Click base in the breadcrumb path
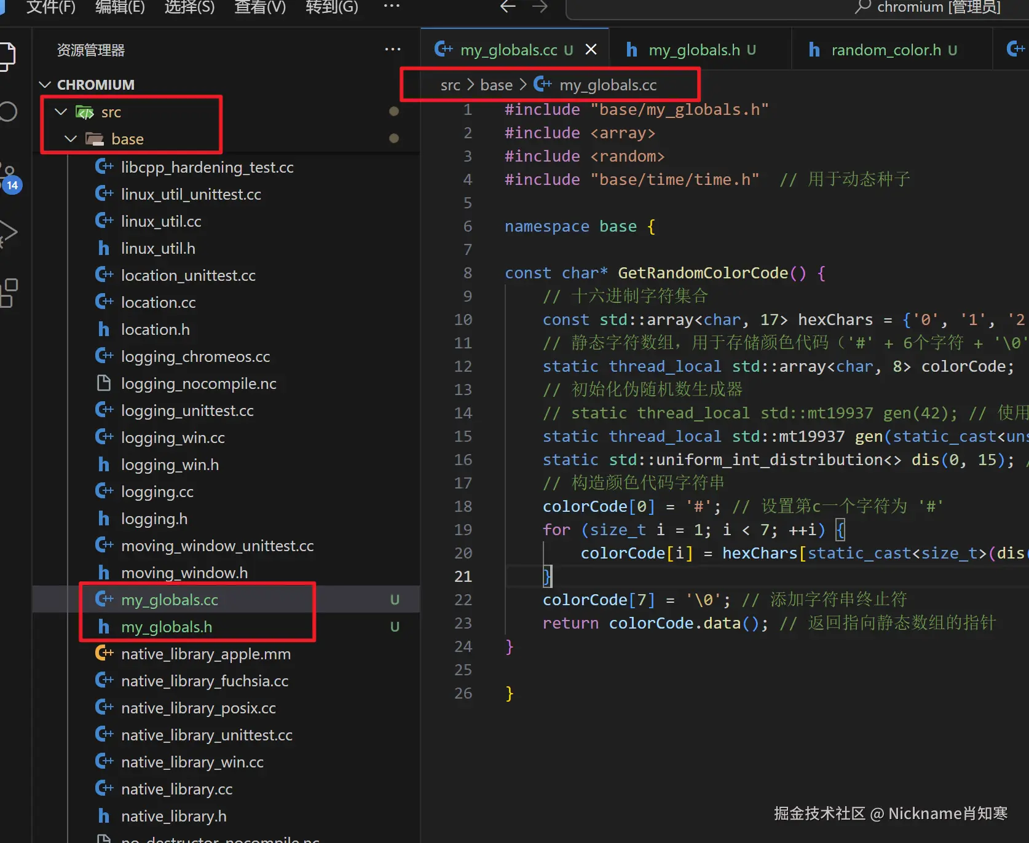Viewport: 1029px width, 843px height. [x=496, y=85]
